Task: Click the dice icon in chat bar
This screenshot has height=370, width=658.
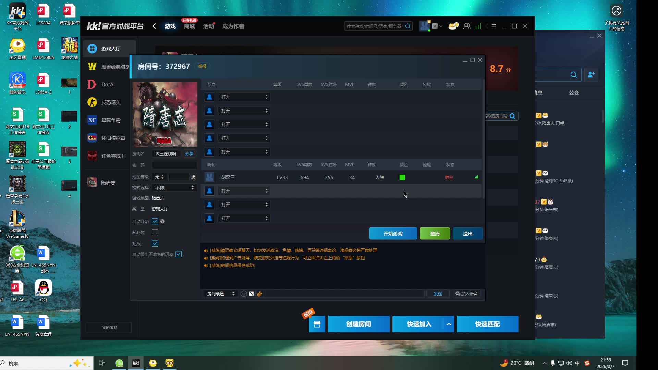Action: (252, 294)
